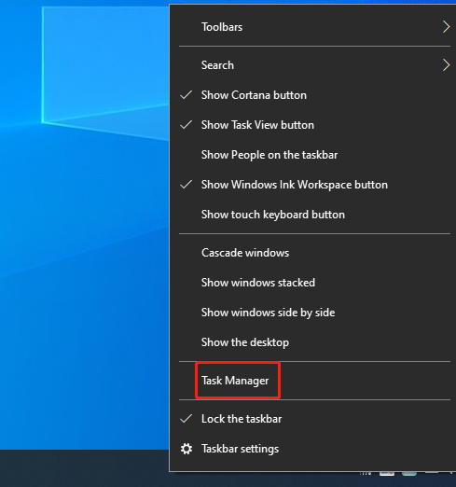Click the checkmark next to Show Cortana button

click(x=187, y=95)
